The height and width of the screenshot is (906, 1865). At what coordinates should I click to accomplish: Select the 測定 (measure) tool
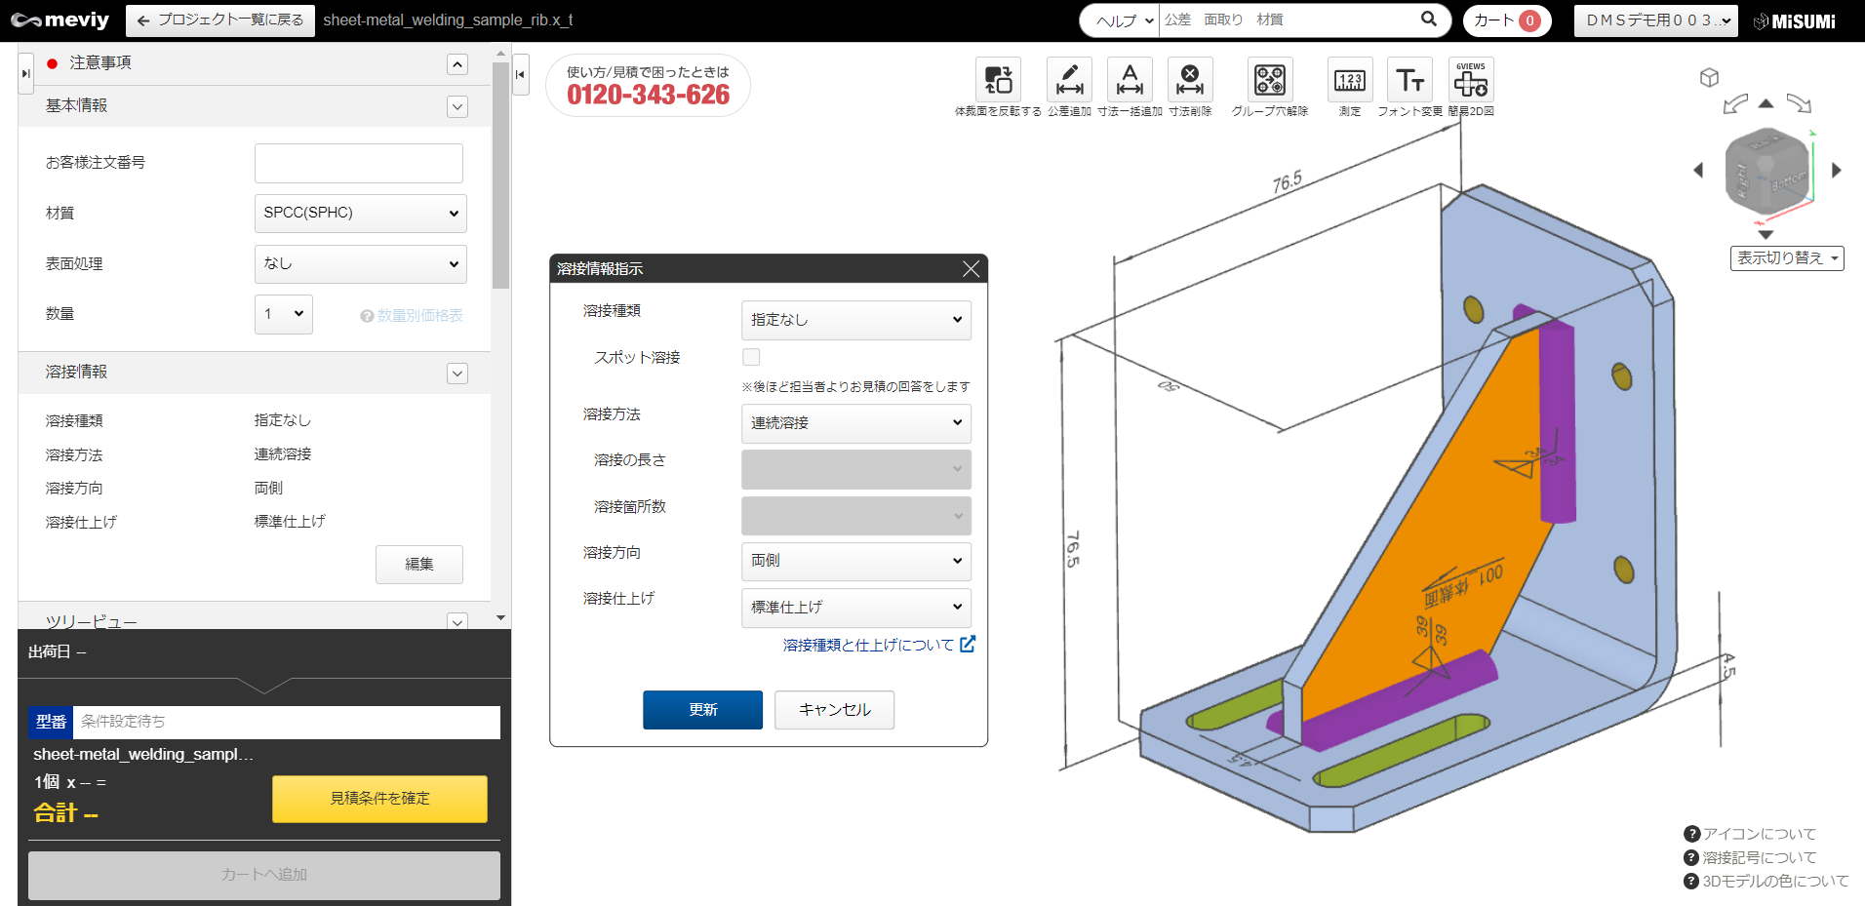pos(1349,80)
